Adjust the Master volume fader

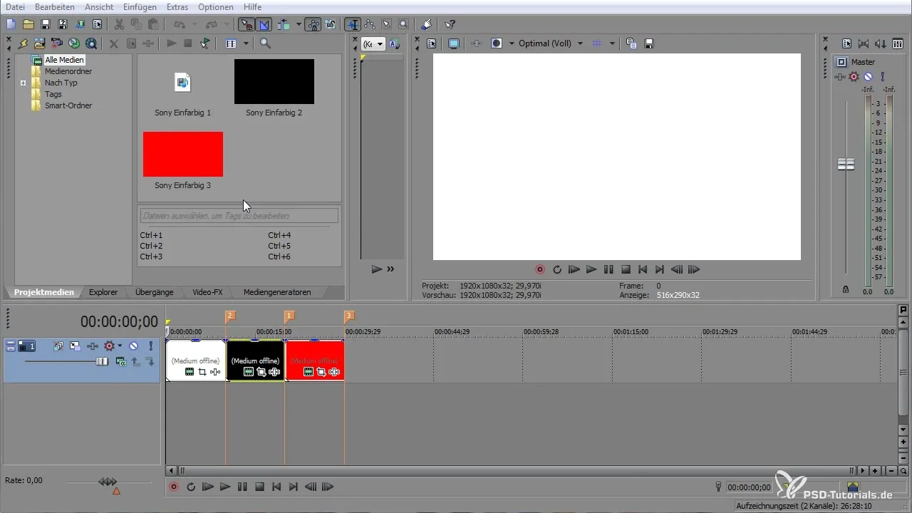(x=846, y=164)
